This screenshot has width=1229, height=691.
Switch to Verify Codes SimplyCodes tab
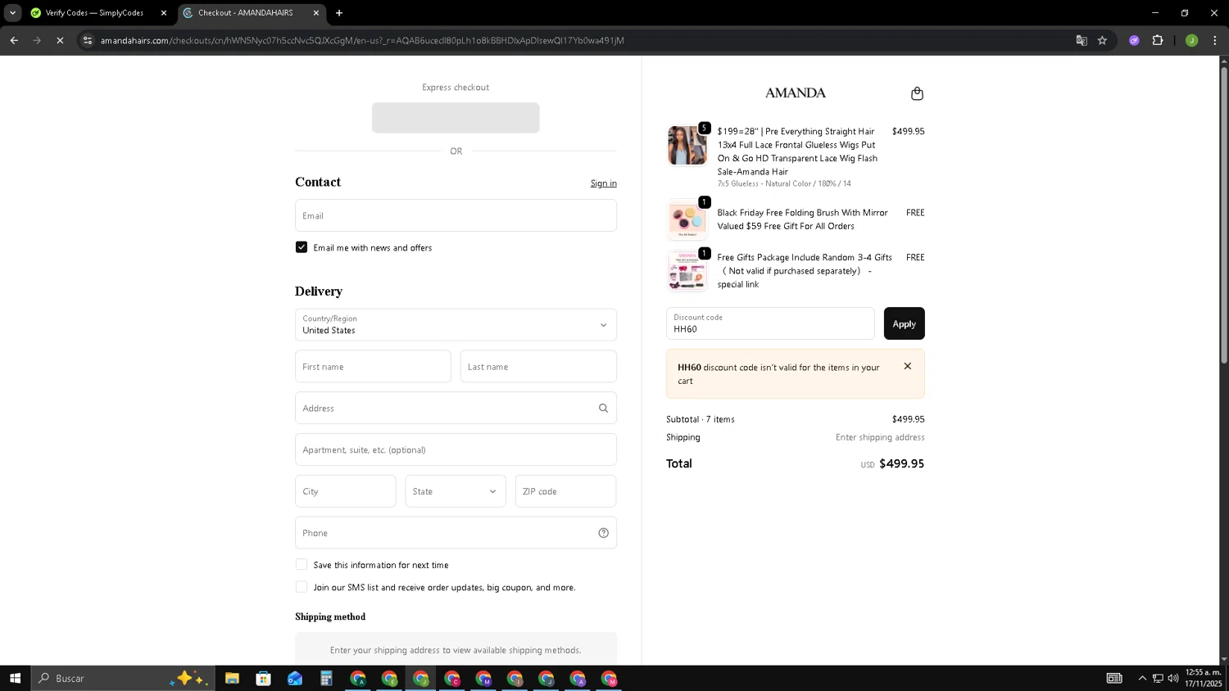(94, 13)
